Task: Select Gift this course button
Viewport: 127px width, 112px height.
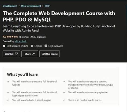Action: 50,54
